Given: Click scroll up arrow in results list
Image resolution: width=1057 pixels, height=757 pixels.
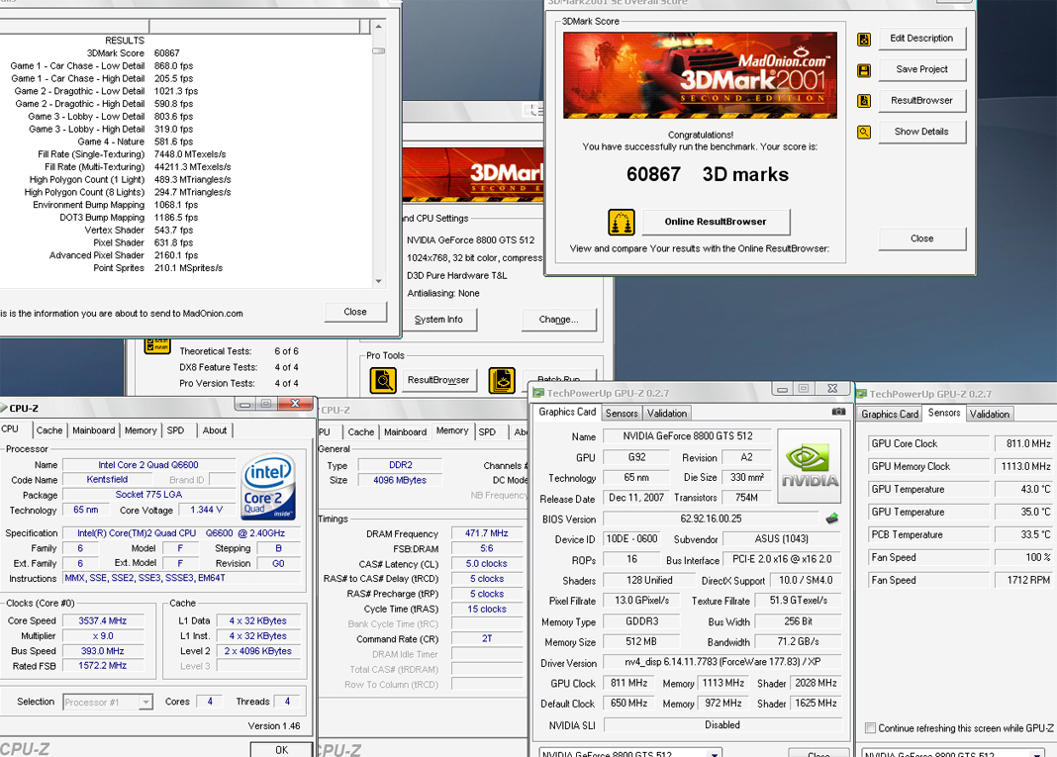Looking at the screenshot, I should (x=378, y=27).
